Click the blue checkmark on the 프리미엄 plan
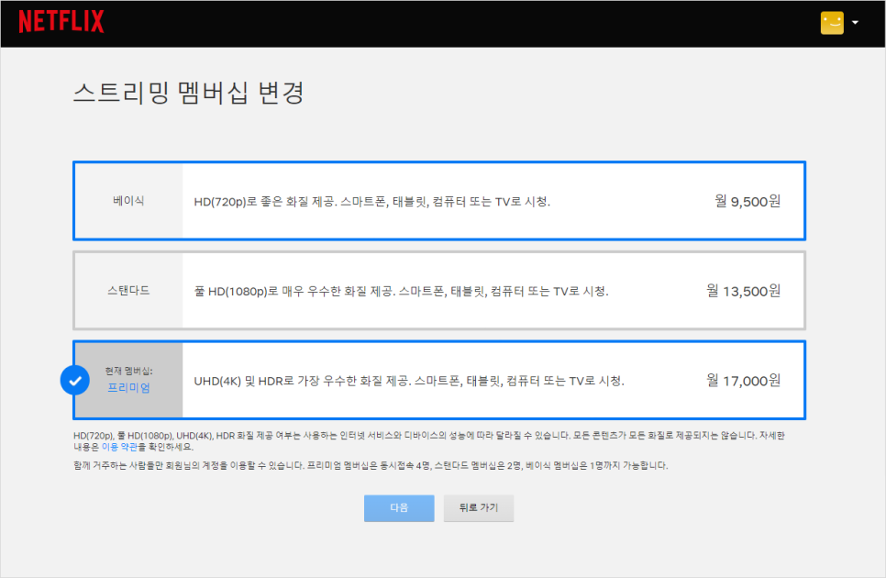 pos(74,381)
